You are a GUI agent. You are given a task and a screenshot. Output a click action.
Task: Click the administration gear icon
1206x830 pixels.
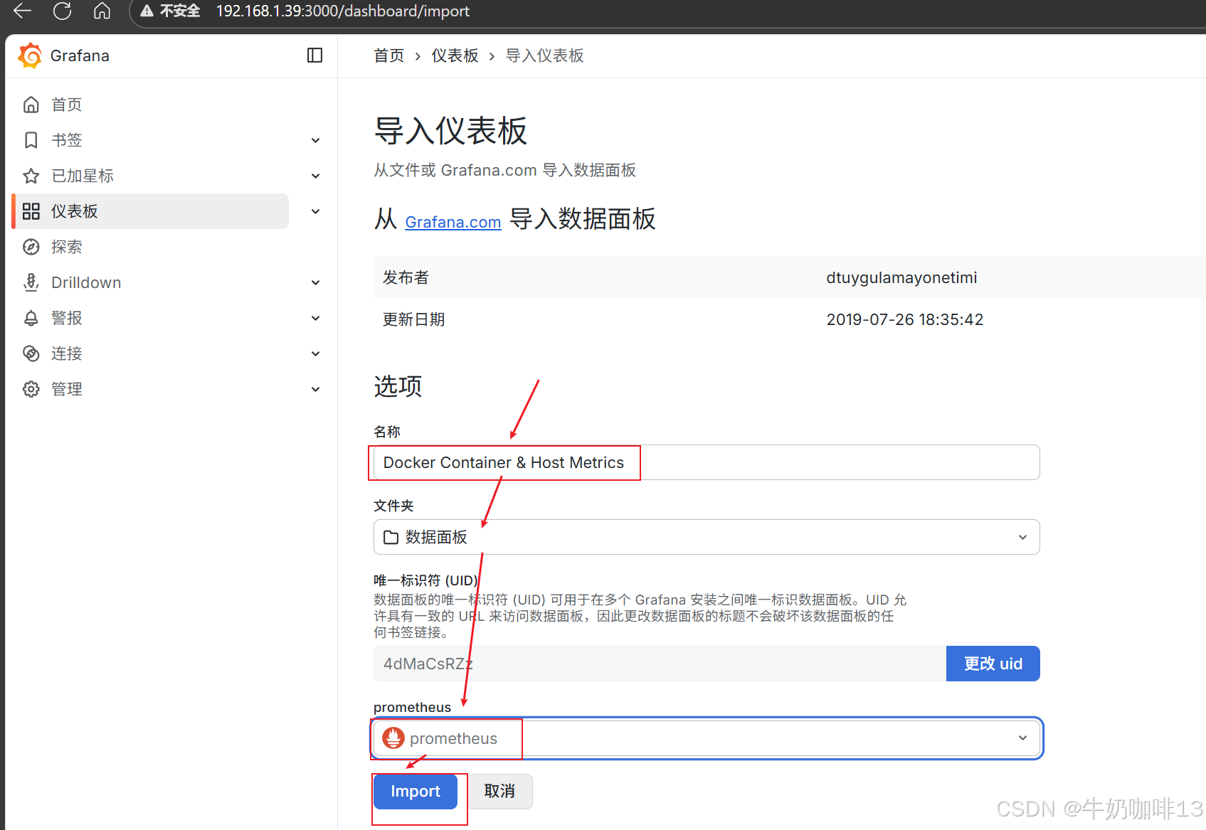pos(31,389)
